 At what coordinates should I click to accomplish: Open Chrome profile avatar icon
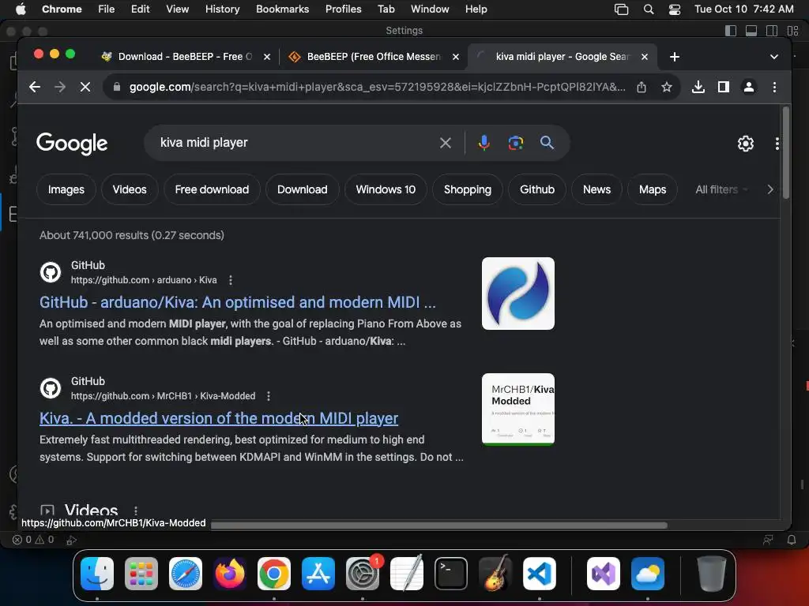[x=749, y=87]
